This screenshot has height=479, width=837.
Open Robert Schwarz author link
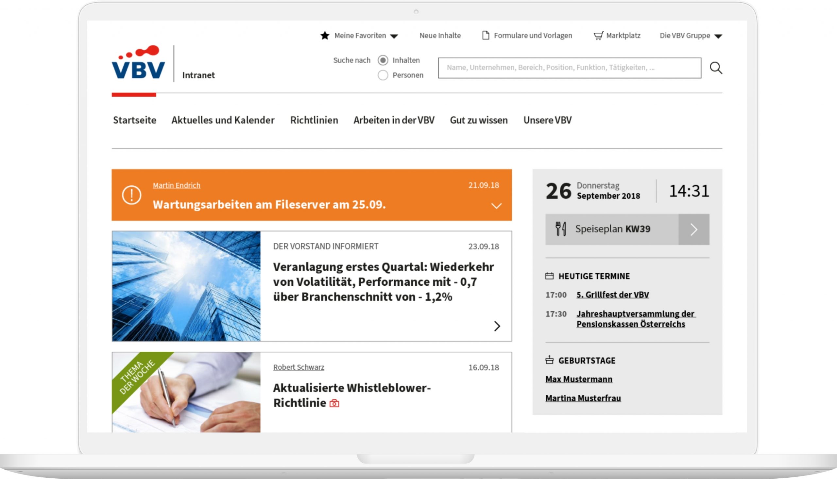coord(299,367)
